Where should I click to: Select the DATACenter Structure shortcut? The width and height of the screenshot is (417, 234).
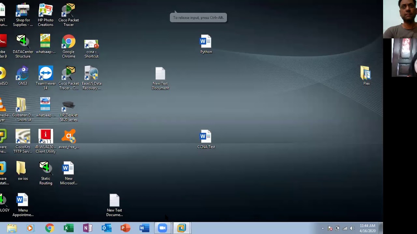click(x=23, y=46)
